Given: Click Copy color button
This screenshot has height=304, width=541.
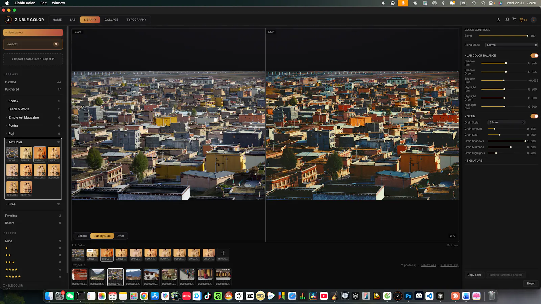Looking at the screenshot, I should tap(474, 275).
